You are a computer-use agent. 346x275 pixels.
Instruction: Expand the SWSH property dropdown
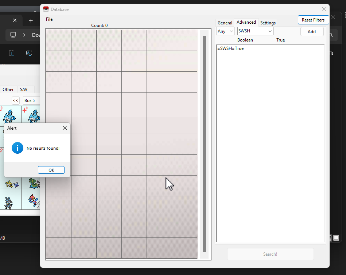point(255,31)
